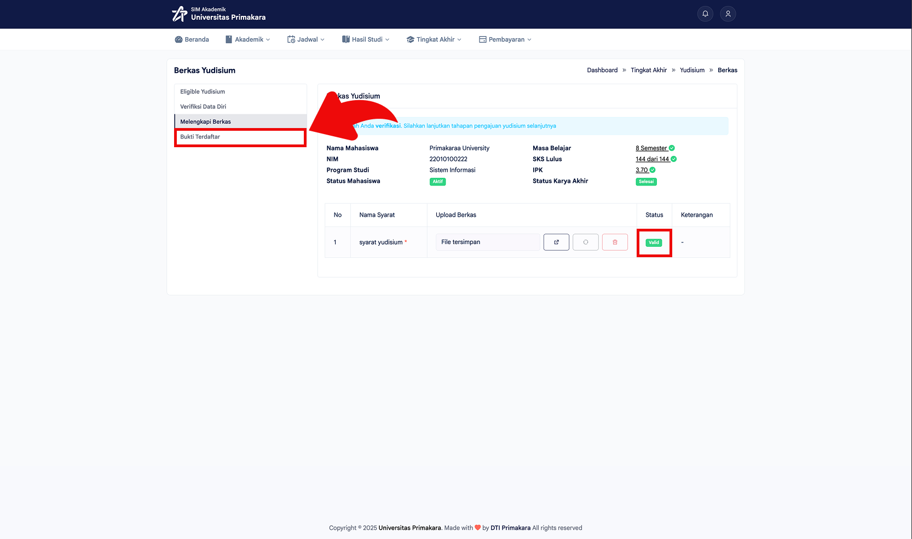
Task: Click the Universitas Primakara footer text
Action: pos(409,528)
